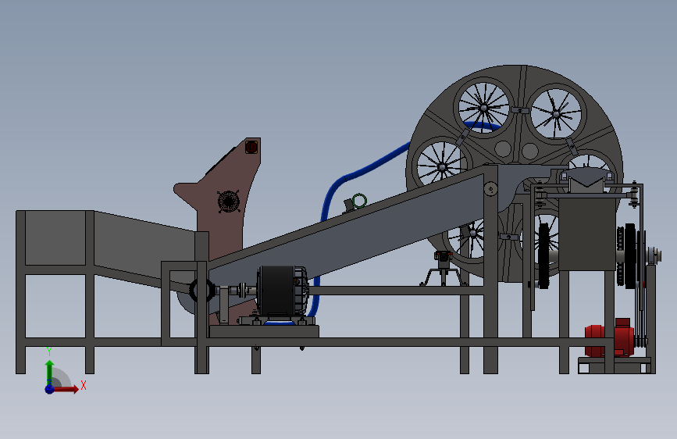Select the red power button on brown hopper

click(251, 147)
